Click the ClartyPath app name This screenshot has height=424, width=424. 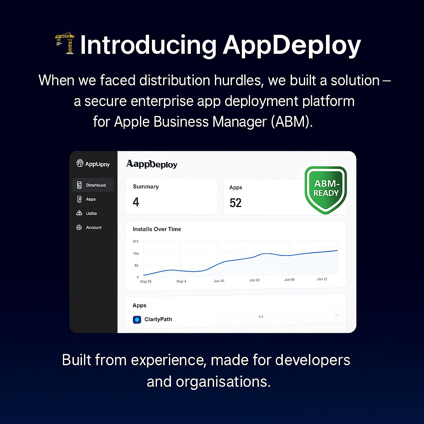point(158,319)
